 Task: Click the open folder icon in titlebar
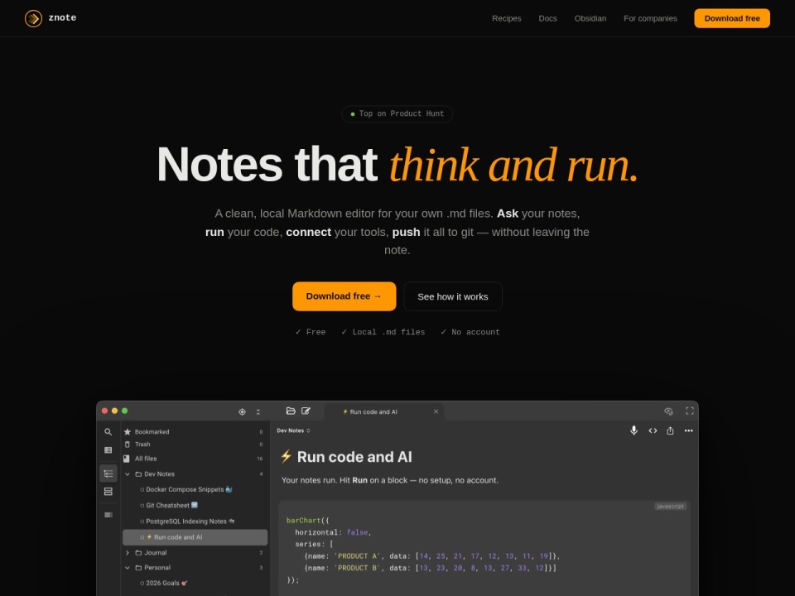pos(291,411)
